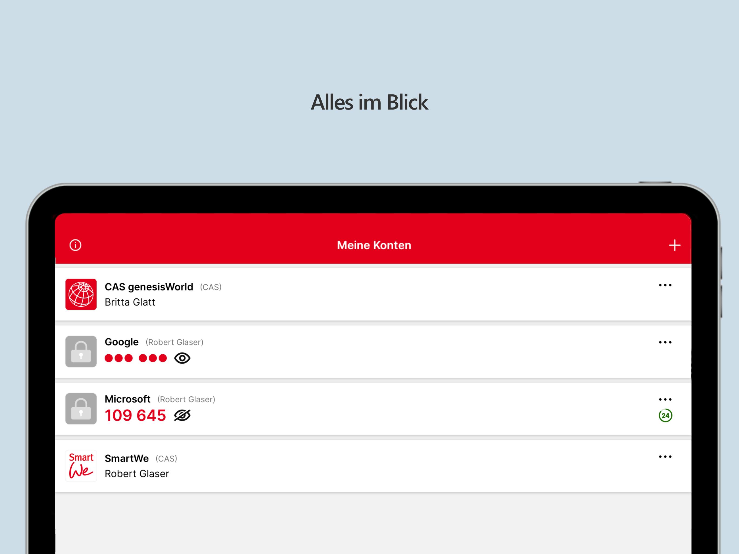Image resolution: width=739 pixels, height=554 pixels.
Task: Click the green 24-second countdown timer
Action: pos(665,415)
